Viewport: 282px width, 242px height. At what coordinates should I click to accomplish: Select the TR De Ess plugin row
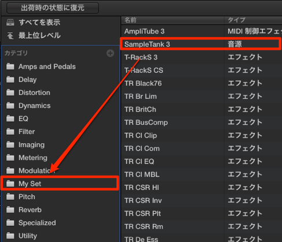[x=202, y=239]
